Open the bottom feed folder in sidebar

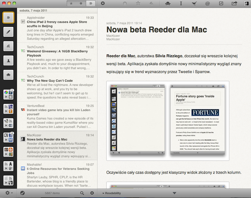[x=8, y=180]
